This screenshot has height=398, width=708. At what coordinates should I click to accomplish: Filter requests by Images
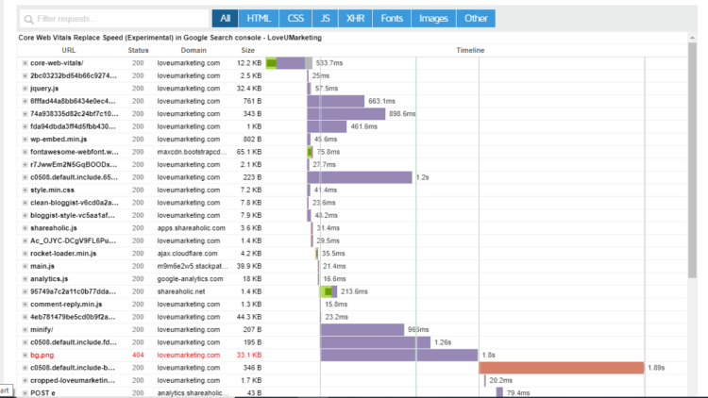click(x=433, y=19)
